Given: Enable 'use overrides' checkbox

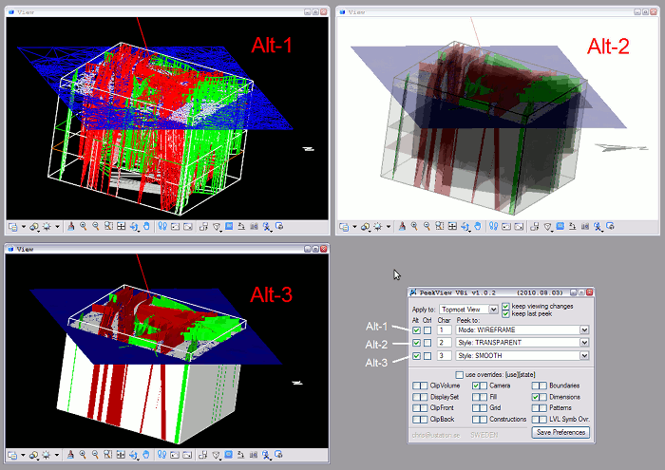Looking at the screenshot, I should pos(459,375).
